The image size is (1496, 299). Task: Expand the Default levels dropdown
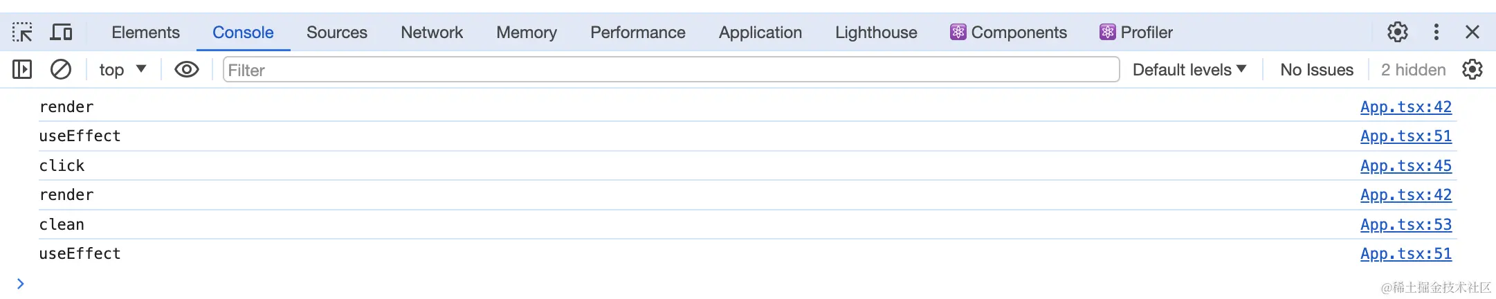point(1189,69)
